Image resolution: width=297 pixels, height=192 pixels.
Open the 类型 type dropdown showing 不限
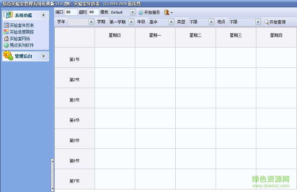(x=211, y=22)
